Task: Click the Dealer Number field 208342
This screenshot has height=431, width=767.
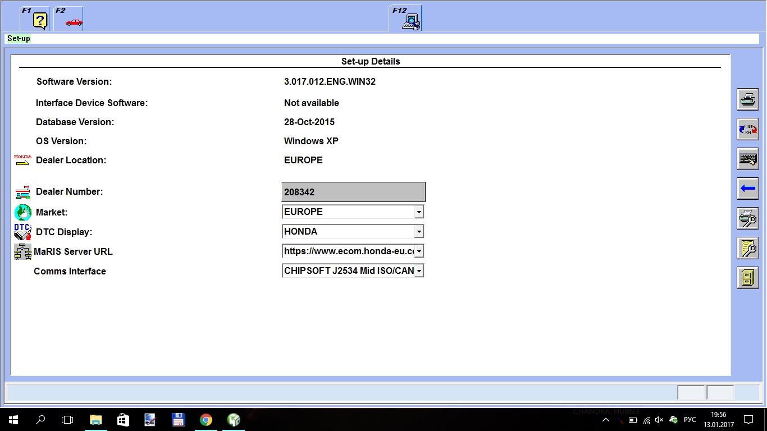Action: coord(353,192)
